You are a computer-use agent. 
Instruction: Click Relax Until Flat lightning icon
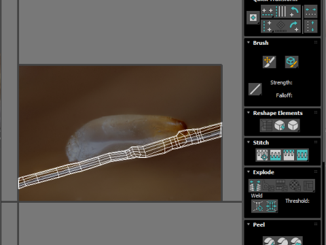coord(280,125)
